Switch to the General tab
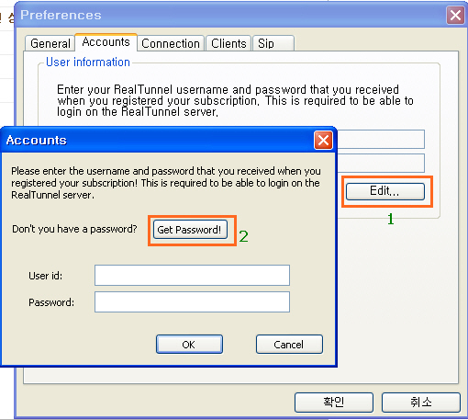 point(50,43)
